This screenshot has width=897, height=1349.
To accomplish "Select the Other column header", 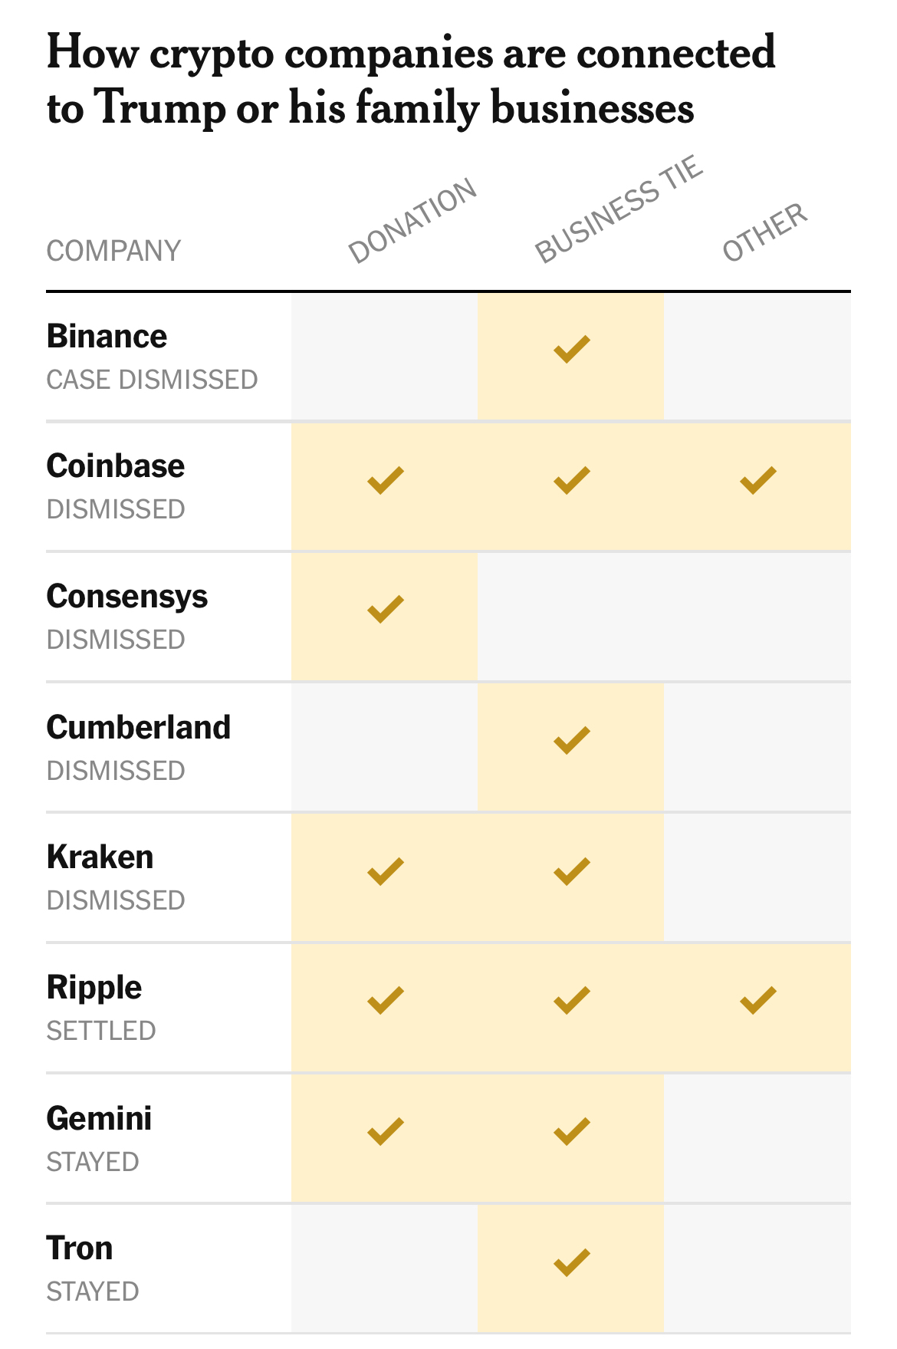I will 765,231.
